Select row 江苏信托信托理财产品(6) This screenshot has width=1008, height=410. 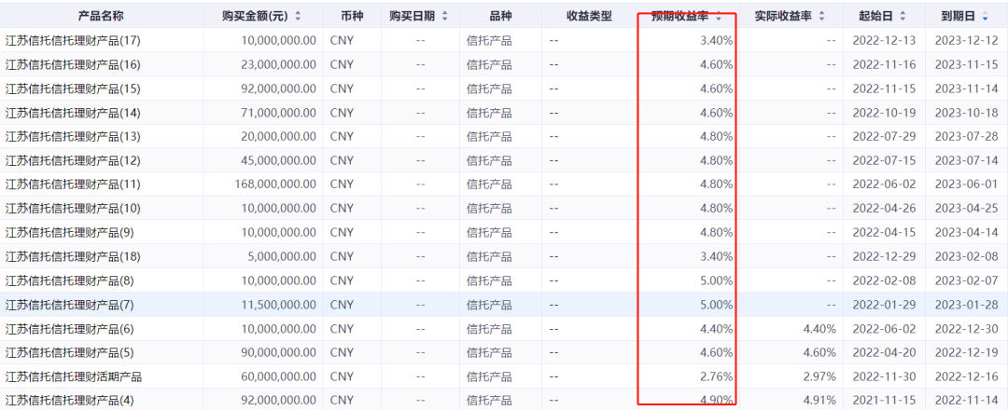tap(504, 329)
